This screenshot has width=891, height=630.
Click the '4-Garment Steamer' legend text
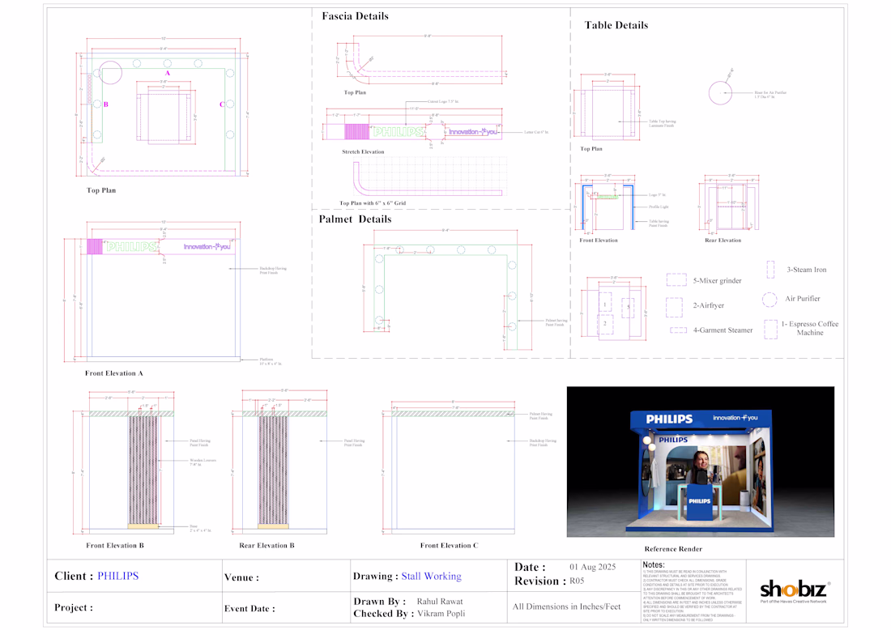click(723, 330)
